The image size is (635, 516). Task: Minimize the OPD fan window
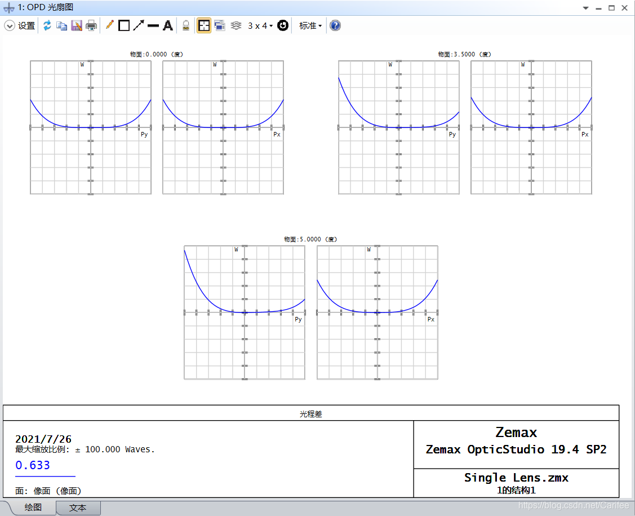[x=598, y=8]
